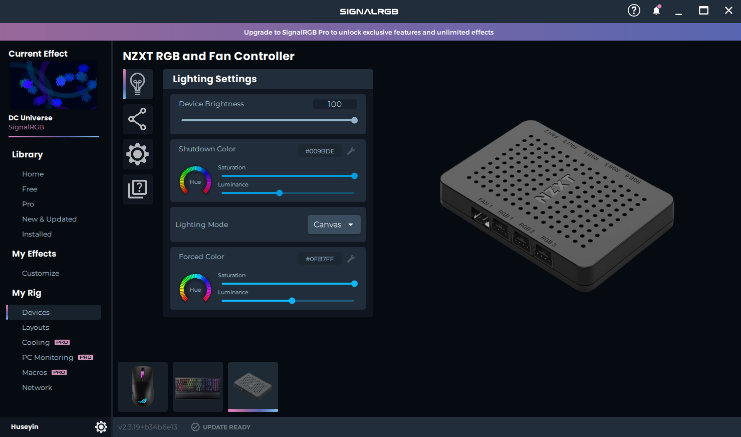Open the Cooling Pro page
Screen dimensions: 741x437
coord(46,342)
